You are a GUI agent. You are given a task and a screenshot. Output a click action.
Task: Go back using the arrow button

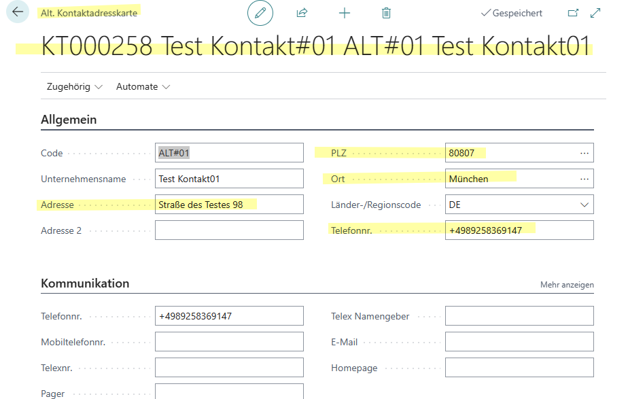[x=18, y=12]
